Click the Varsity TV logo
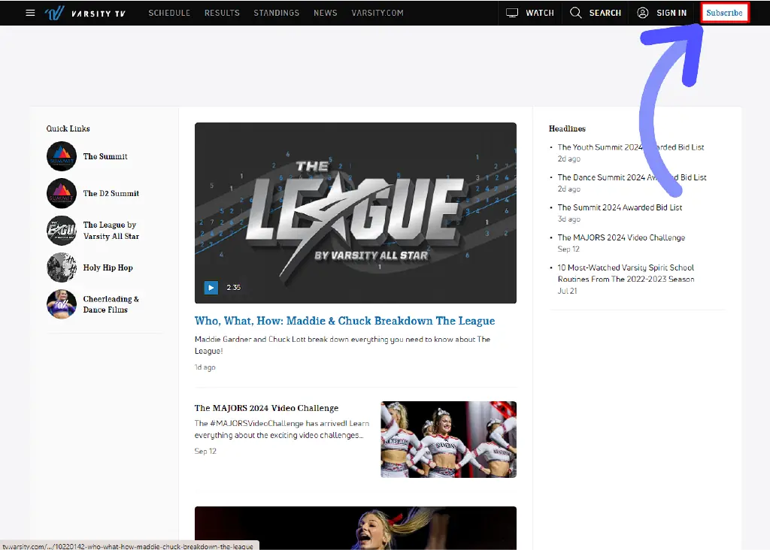This screenshot has width=770, height=550. point(85,13)
